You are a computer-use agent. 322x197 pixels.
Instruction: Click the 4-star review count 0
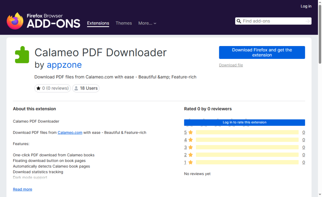pyautogui.click(x=303, y=140)
